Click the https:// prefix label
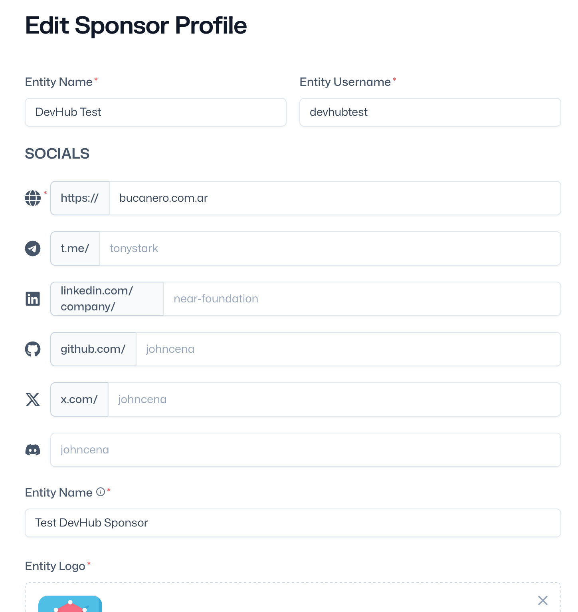This screenshot has width=578, height=612. pyautogui.click(x=80, y=198)
